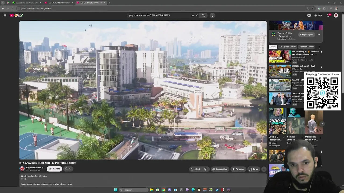344x193 pixels.
Task: Click the video player to pause
Action: click(x=143, y=90)
